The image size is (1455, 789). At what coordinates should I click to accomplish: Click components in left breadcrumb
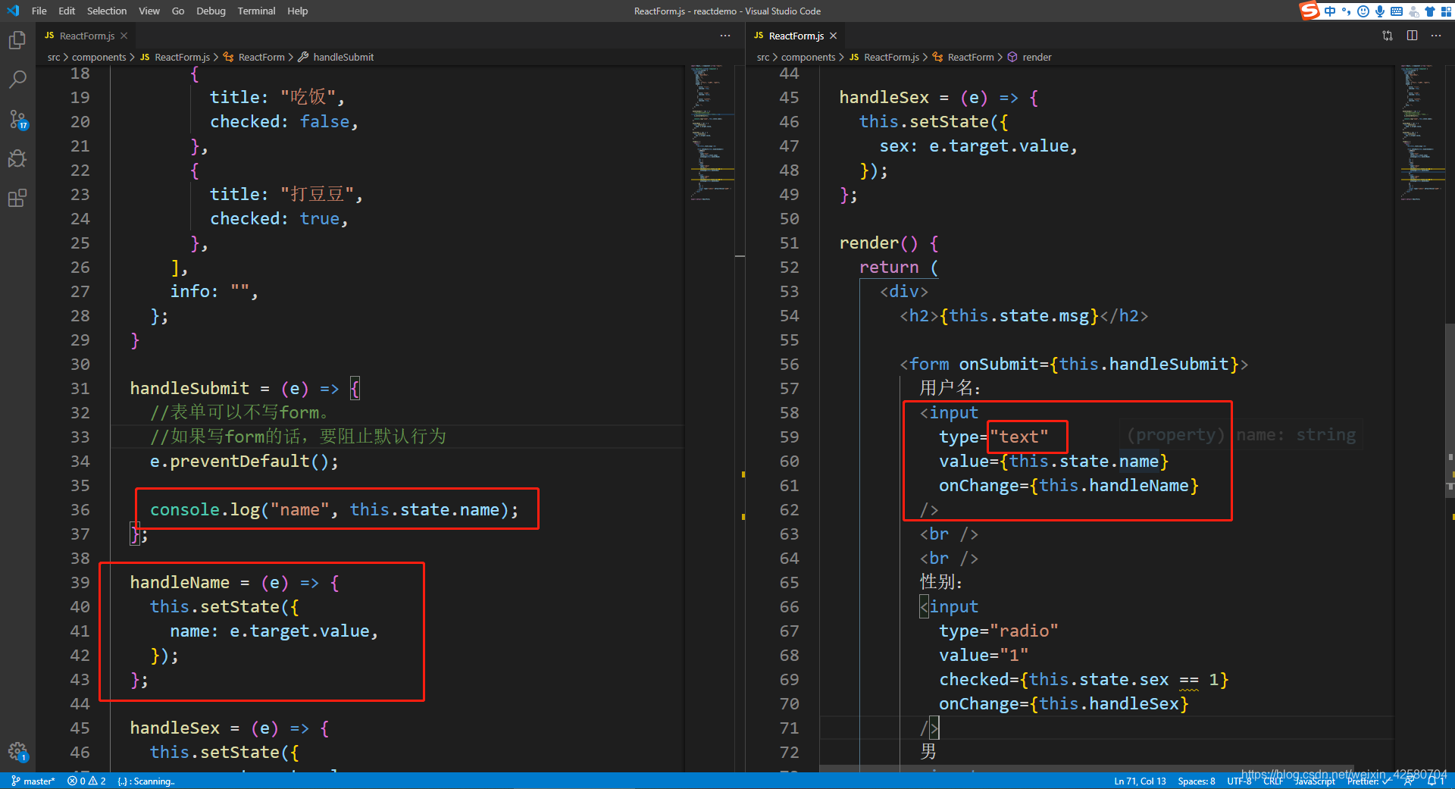tap(99, 57)
